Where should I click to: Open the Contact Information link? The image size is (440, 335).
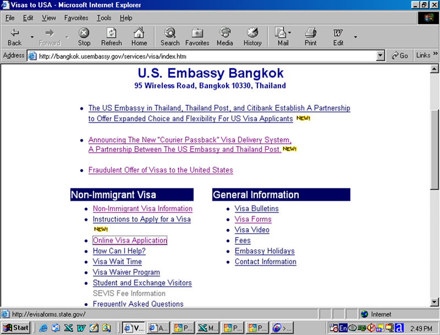pyautogui.click(x=266, y=262)
